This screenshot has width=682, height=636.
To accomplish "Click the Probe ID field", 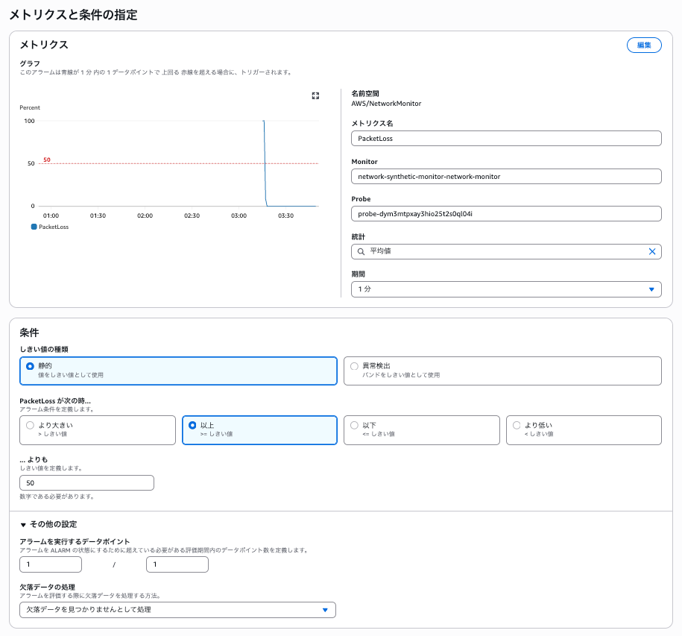I will pyautogui.click(x=506, y=213).
